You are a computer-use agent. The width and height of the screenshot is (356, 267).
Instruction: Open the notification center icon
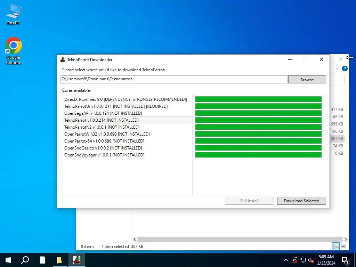coord(345,260)
